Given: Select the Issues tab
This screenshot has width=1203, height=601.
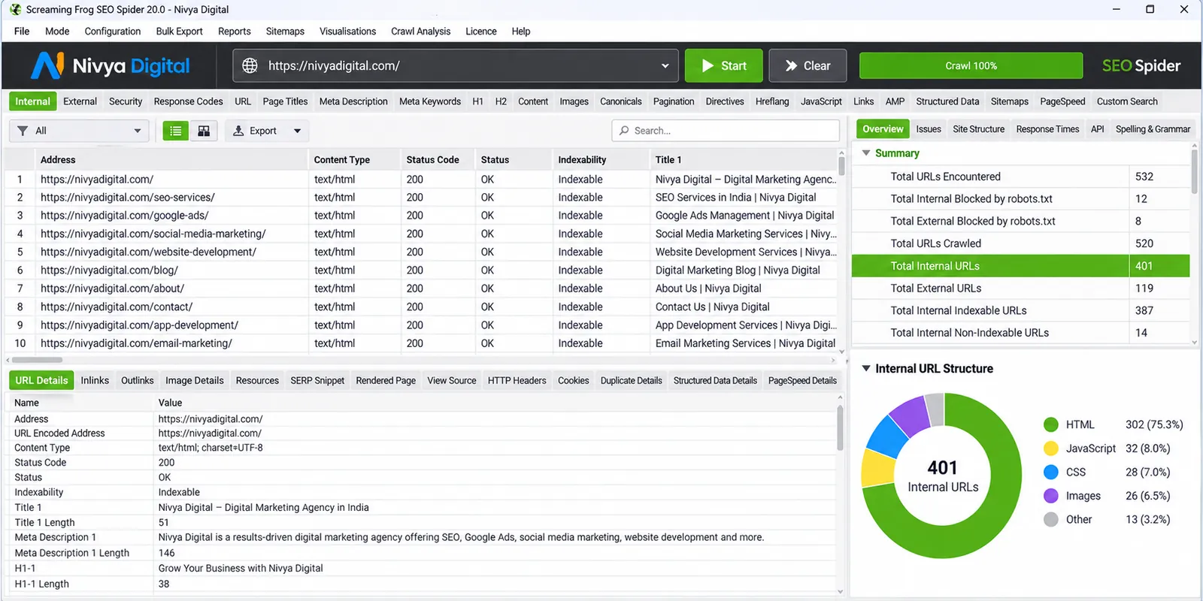Looking at the screenshot, I should point(929,129).
